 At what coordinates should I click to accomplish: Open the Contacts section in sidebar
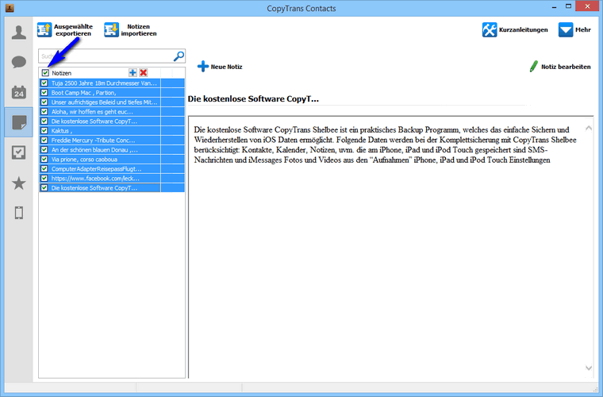point(18,33)
